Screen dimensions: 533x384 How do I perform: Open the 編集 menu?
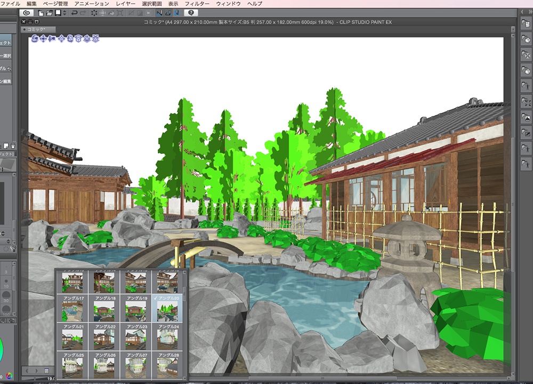point(31,4)
